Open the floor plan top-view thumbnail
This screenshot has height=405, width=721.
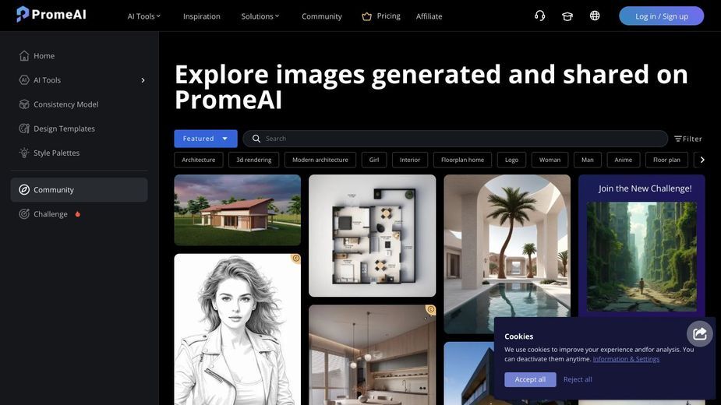[372, 235]
